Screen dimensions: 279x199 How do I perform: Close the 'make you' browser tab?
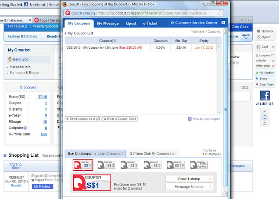30,20
